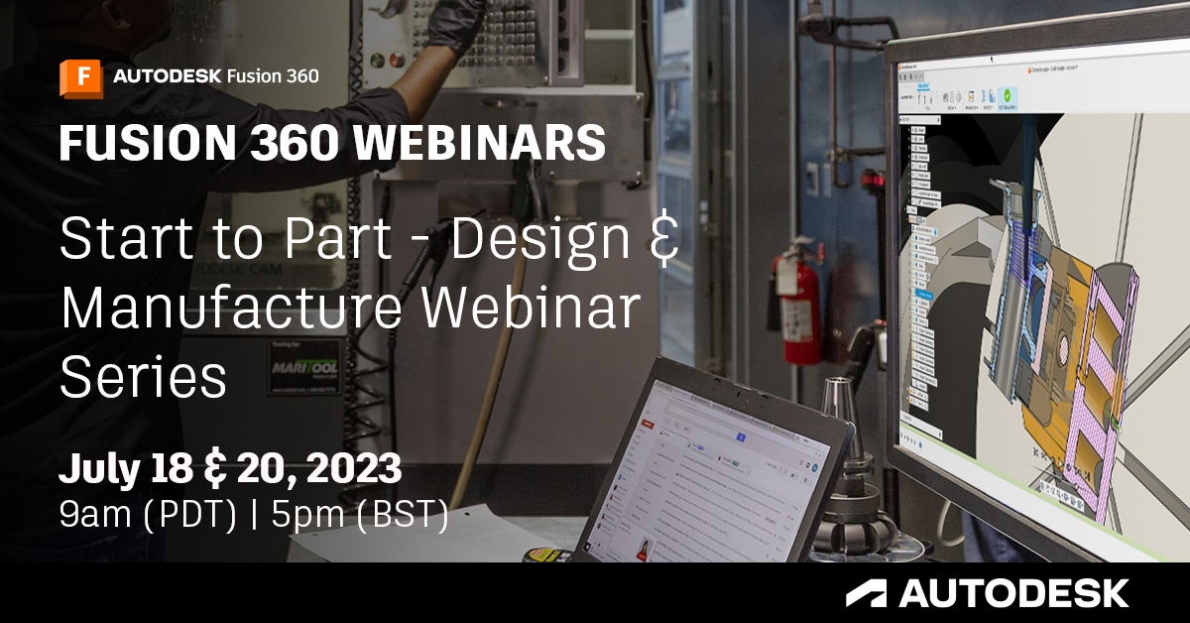The image size is (1190, 623).
Task: Click the Autodesk logo in the footer bar
Action: [987, 593]
